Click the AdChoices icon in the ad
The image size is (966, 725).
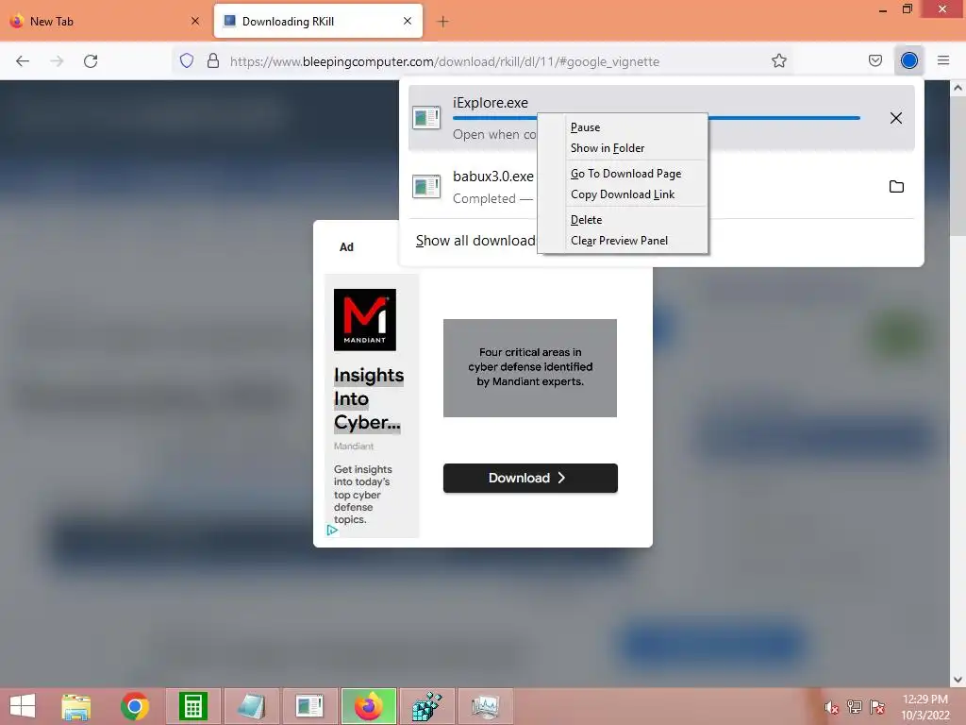(332, 531)
